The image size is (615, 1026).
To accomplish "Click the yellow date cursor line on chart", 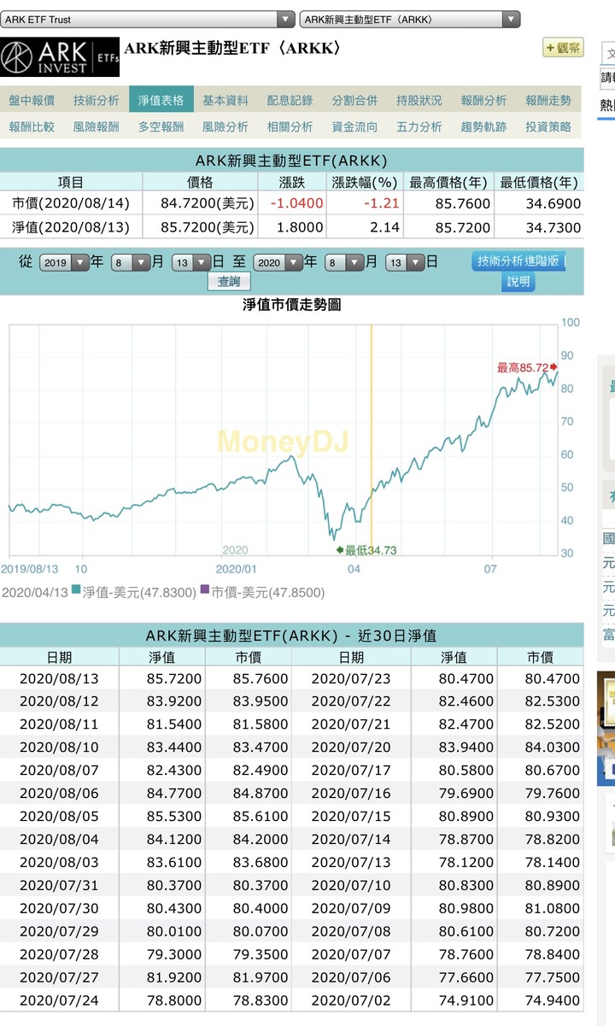I will tap(371, 439).
